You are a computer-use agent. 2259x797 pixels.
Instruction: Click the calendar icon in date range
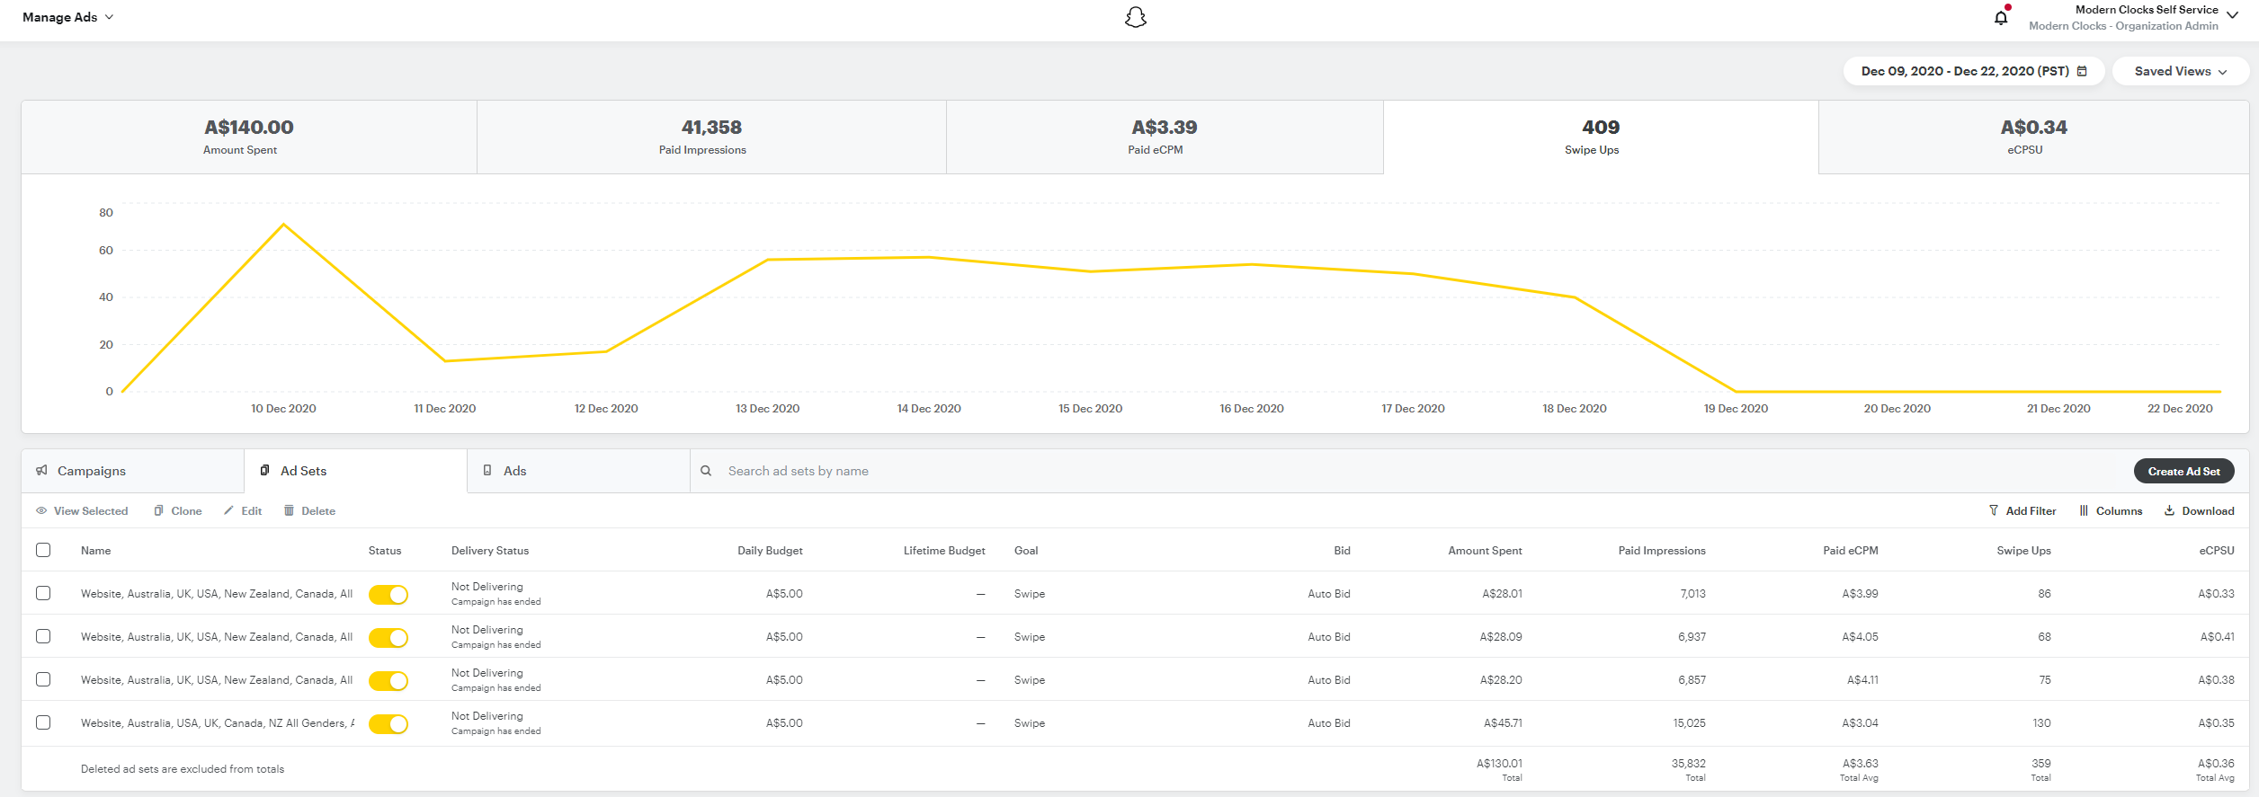click(2082, 71)
